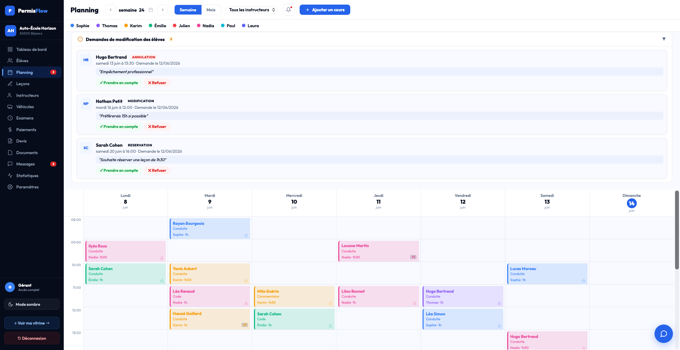Click the Élèves people icon
Image resolution: width=680 pixels, height=350 pixels.
[x=10, y=61]
